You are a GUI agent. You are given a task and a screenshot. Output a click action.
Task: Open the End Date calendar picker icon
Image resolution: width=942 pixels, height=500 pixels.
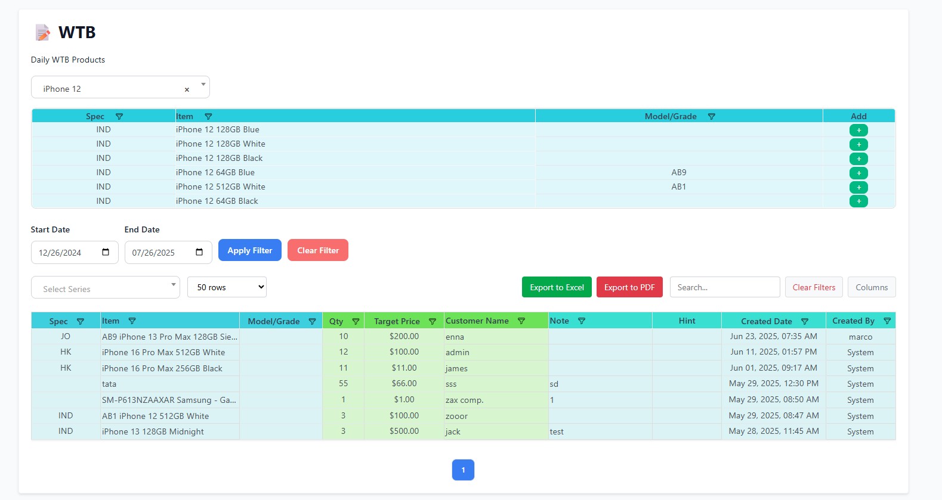tap(199, 252)
